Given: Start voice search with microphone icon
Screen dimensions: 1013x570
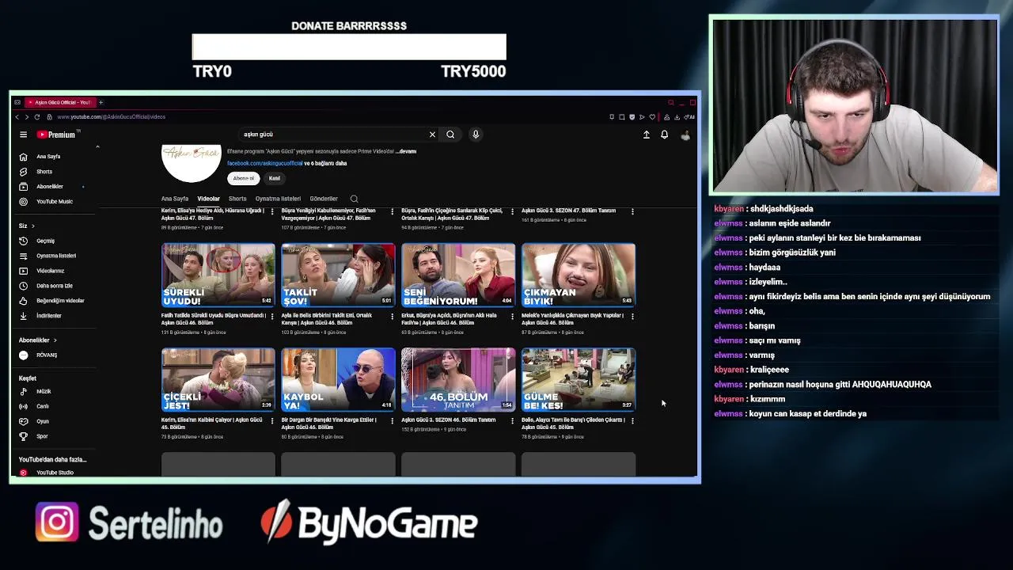Looking at the screenshot, I should (x=476, y=135).
